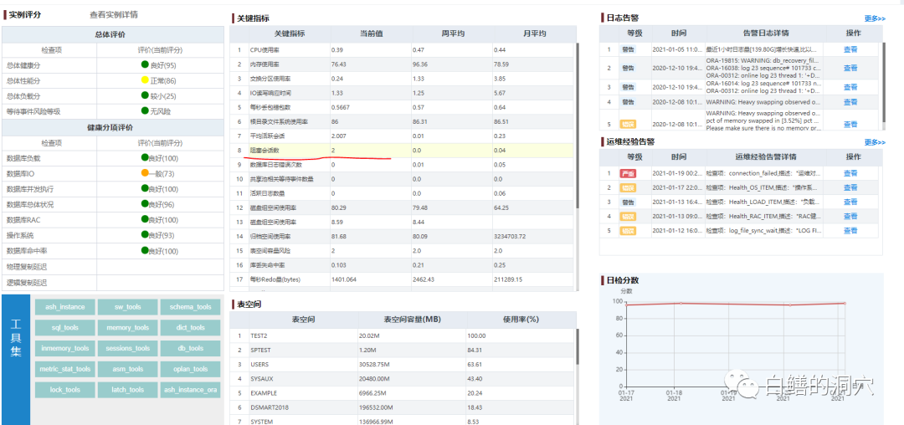Open the schema_tools tool
This screenshot has width=904, height=425.
(190, 307)
